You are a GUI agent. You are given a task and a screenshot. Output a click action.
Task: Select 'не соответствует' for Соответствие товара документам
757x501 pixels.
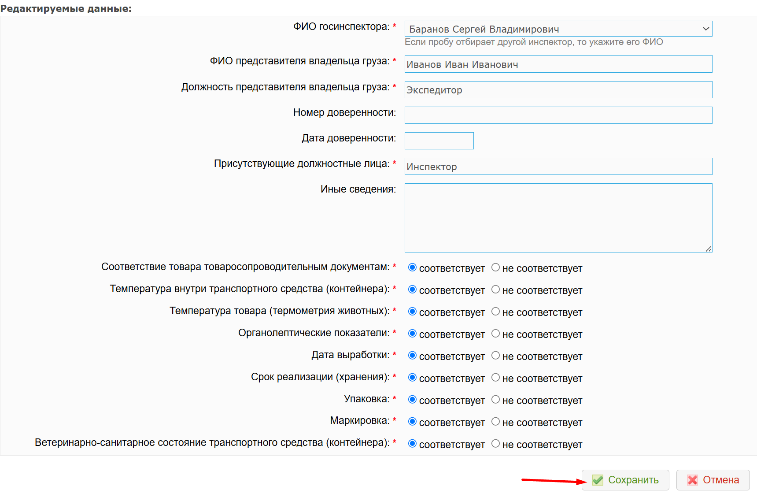point(495,267)
